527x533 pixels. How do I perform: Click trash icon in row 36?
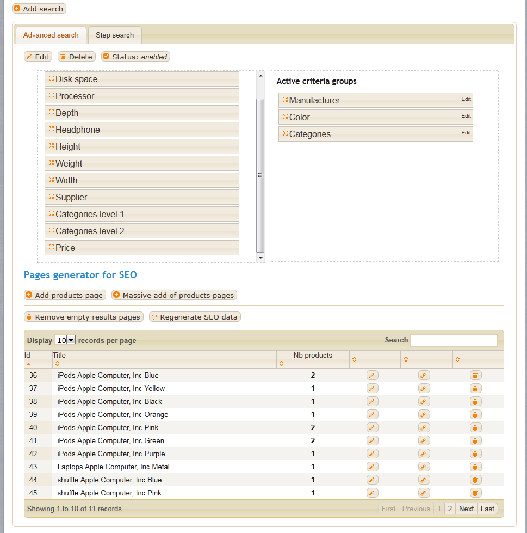pyautogui.click(x=475, y=375)
